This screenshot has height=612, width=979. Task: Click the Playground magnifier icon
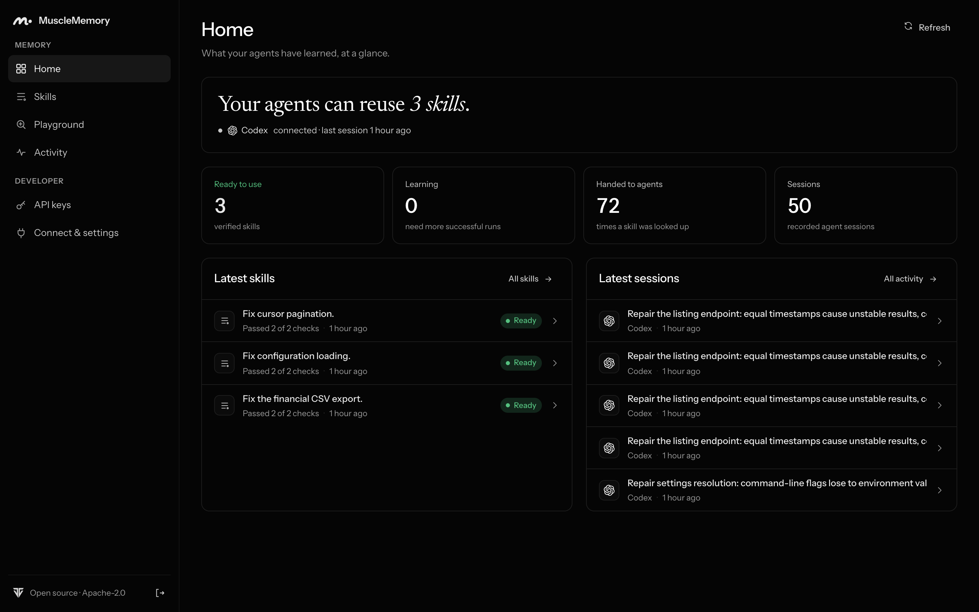(x=21, y=125)
